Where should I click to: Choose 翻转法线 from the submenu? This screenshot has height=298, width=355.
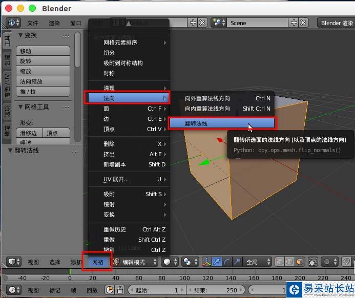tap(222, 123)
